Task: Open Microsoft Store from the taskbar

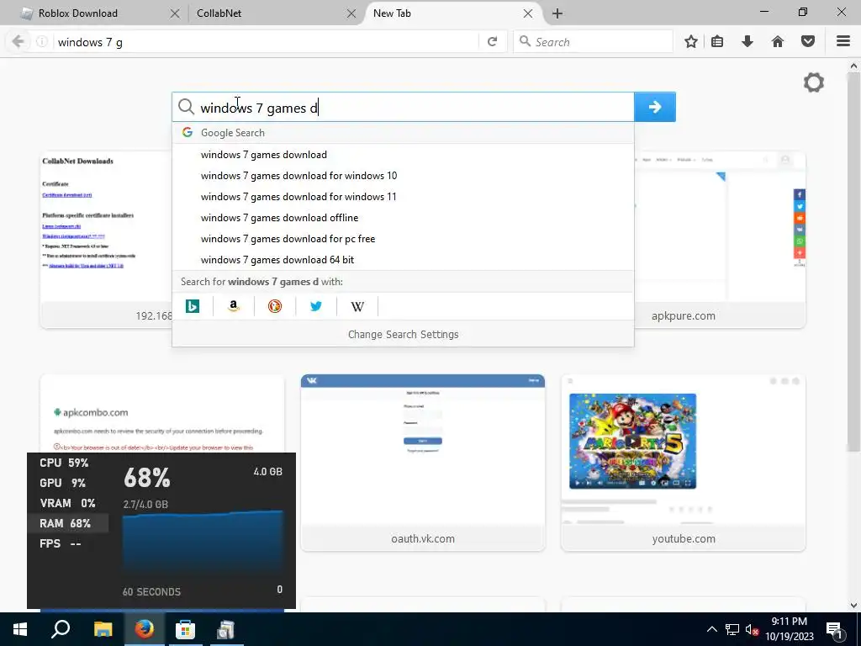Action: 185,629
